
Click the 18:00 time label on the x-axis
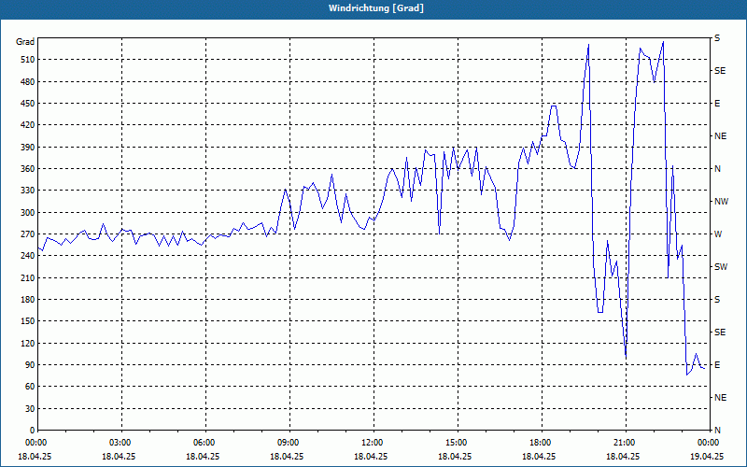click(x=542, y=442)
